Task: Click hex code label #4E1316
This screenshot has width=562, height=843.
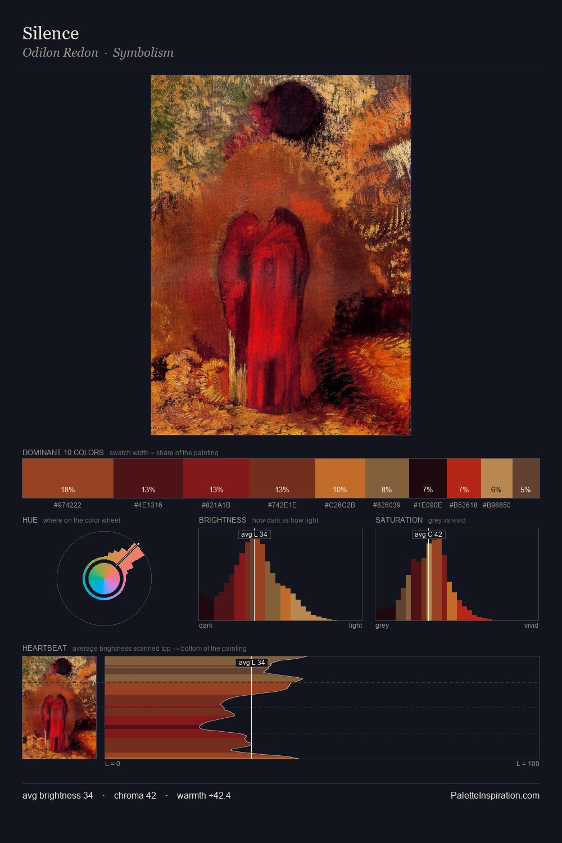Action: pos(148,505)
